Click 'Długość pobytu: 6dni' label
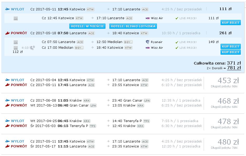The image size is (246, 156). [x=224, y=107]
